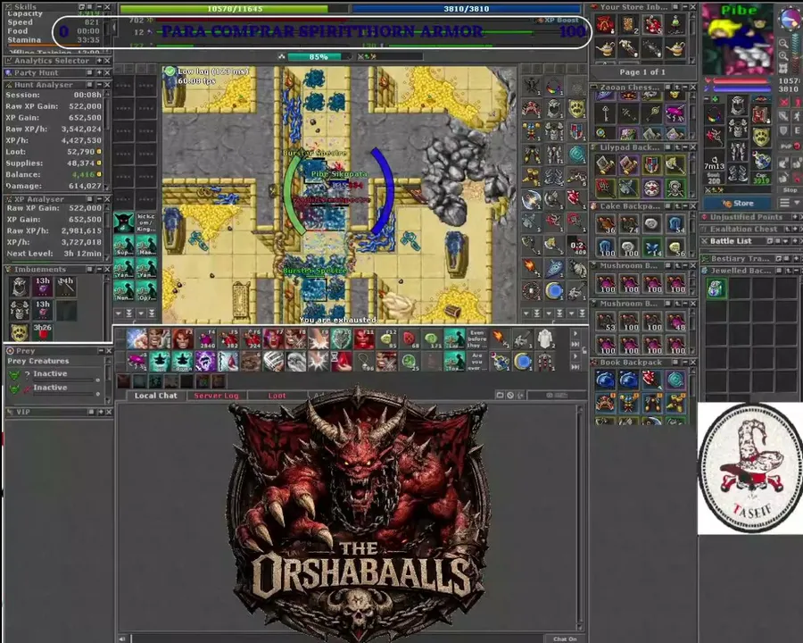Image resolution: width=803 pixels, height=643 pixels.
Task: Click the ignore icon in the chat bar
Action: click(x=510, y=396)
